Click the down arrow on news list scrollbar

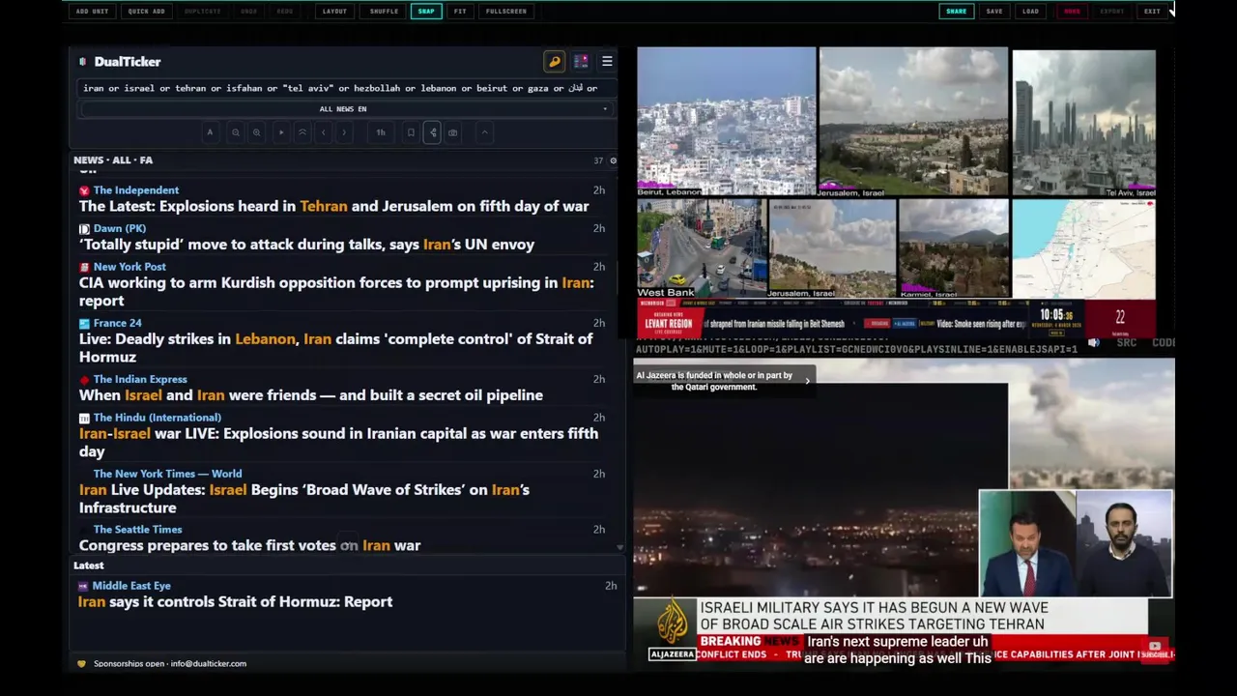click(x=620, y=547)
